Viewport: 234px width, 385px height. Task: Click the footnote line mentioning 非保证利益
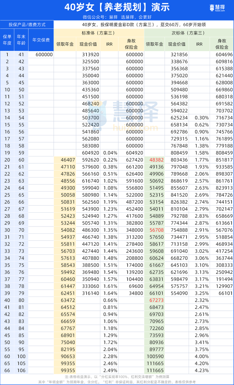[x=117, y=382]
